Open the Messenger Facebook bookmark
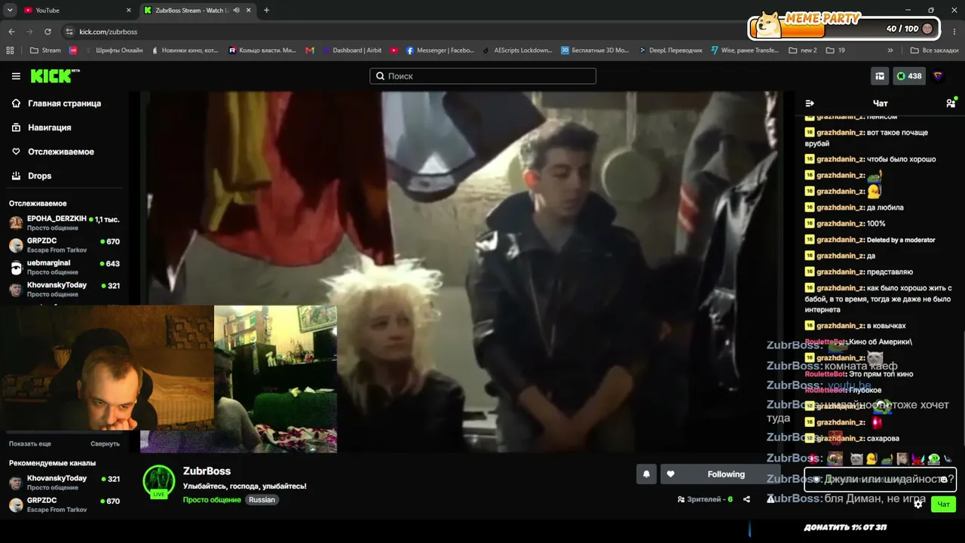965x543 pixels. coord(440,51)
